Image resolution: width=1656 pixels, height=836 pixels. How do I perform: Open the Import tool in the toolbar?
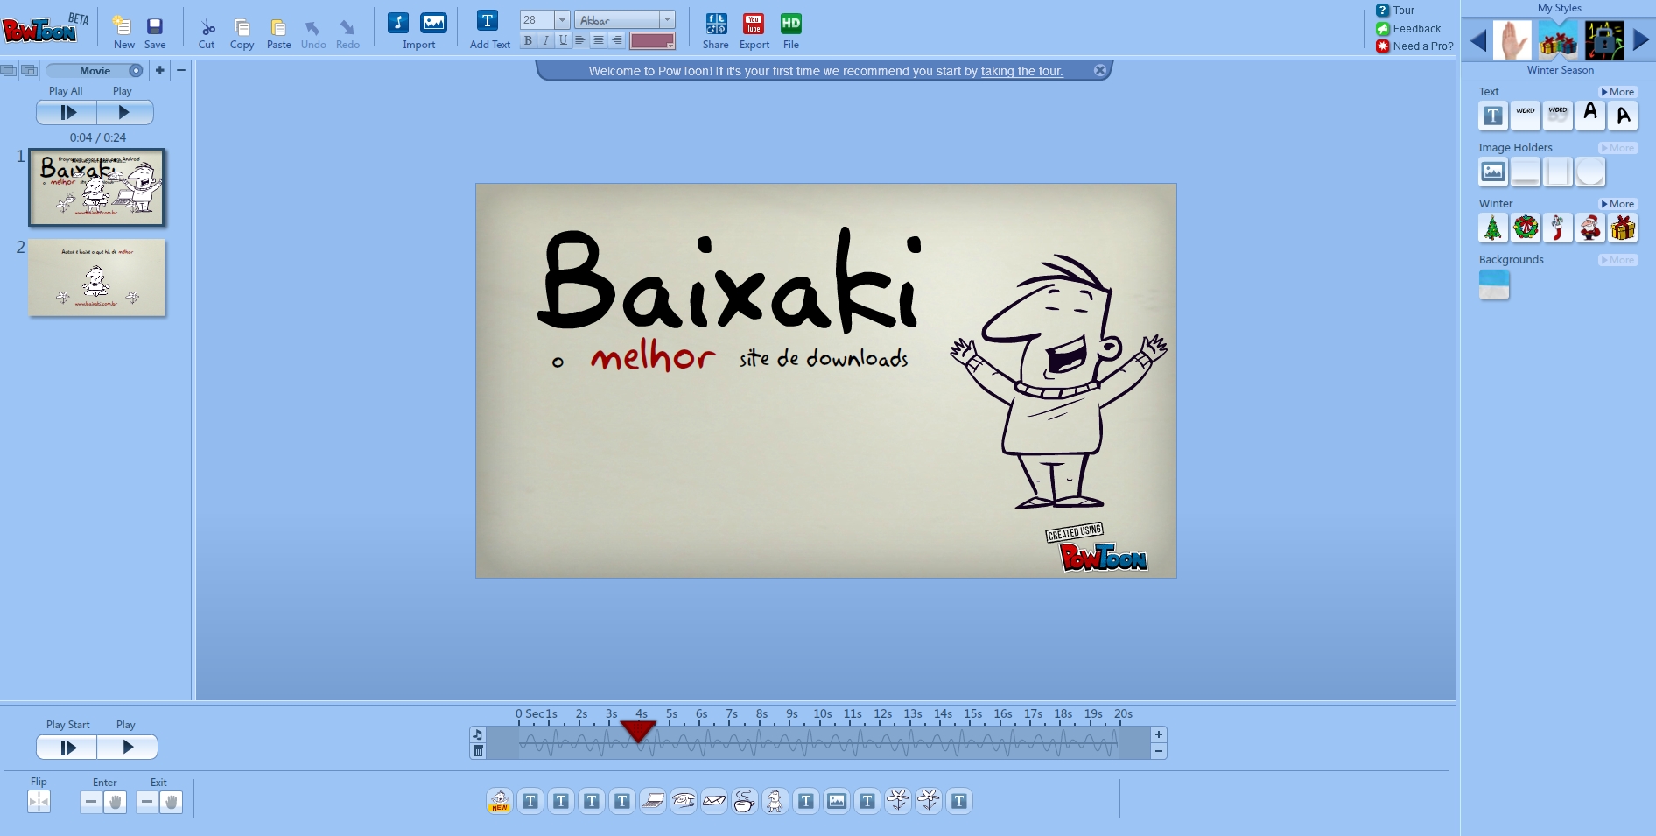click(x=419, y=28)
